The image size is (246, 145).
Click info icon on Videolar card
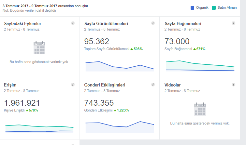point(233,85)
